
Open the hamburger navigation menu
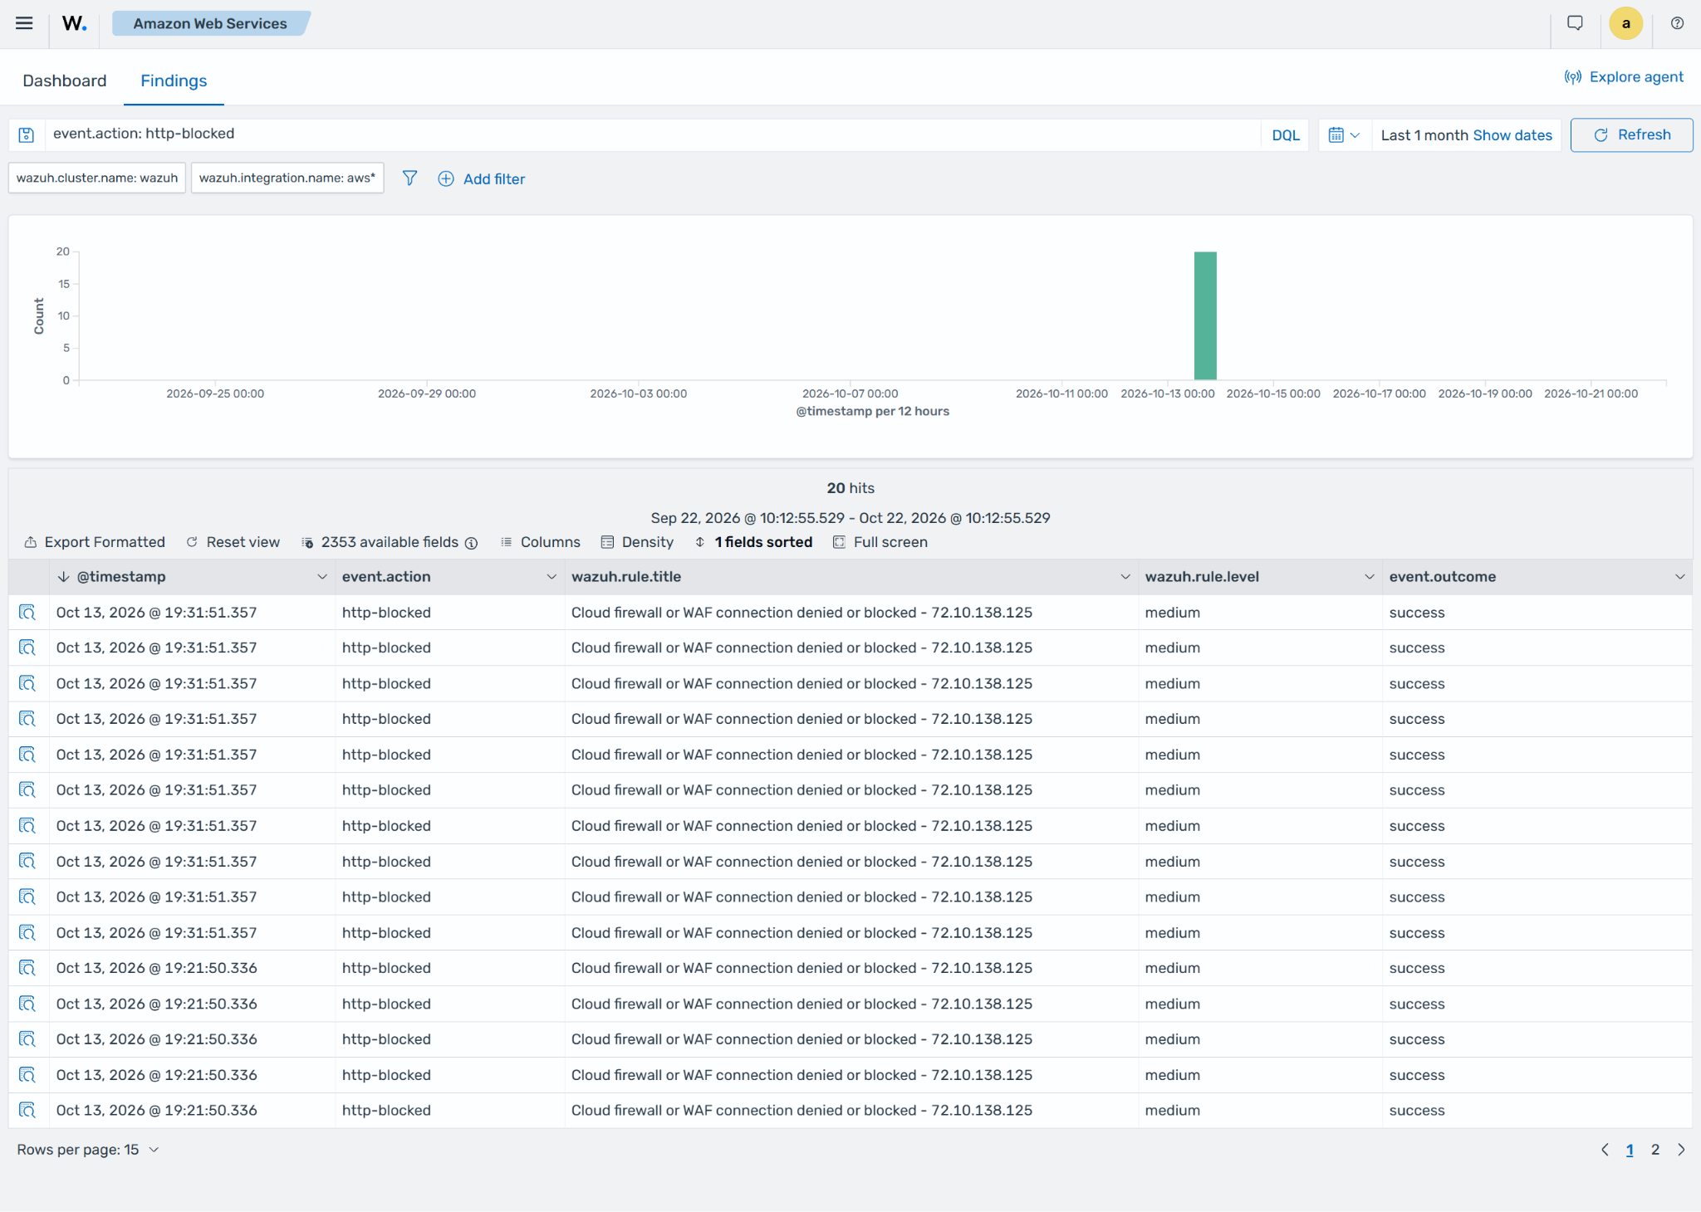tap(24, 23)
